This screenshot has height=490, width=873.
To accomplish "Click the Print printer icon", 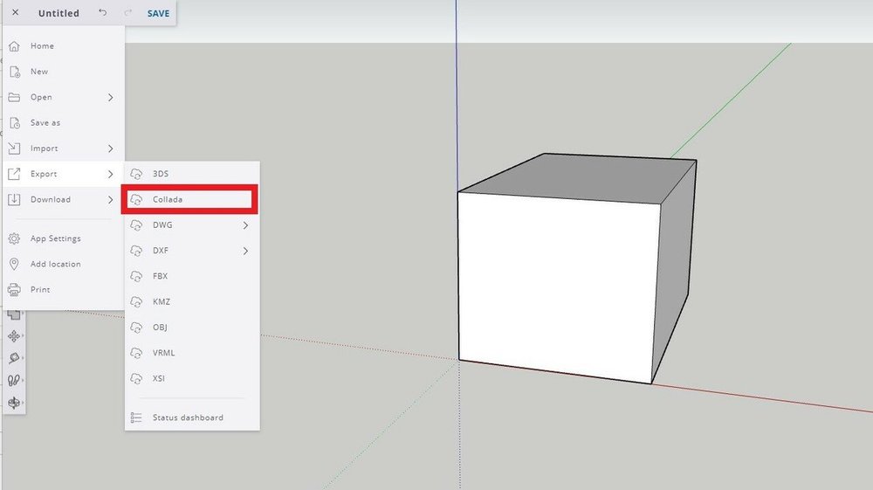I will [x=14, y=290].
